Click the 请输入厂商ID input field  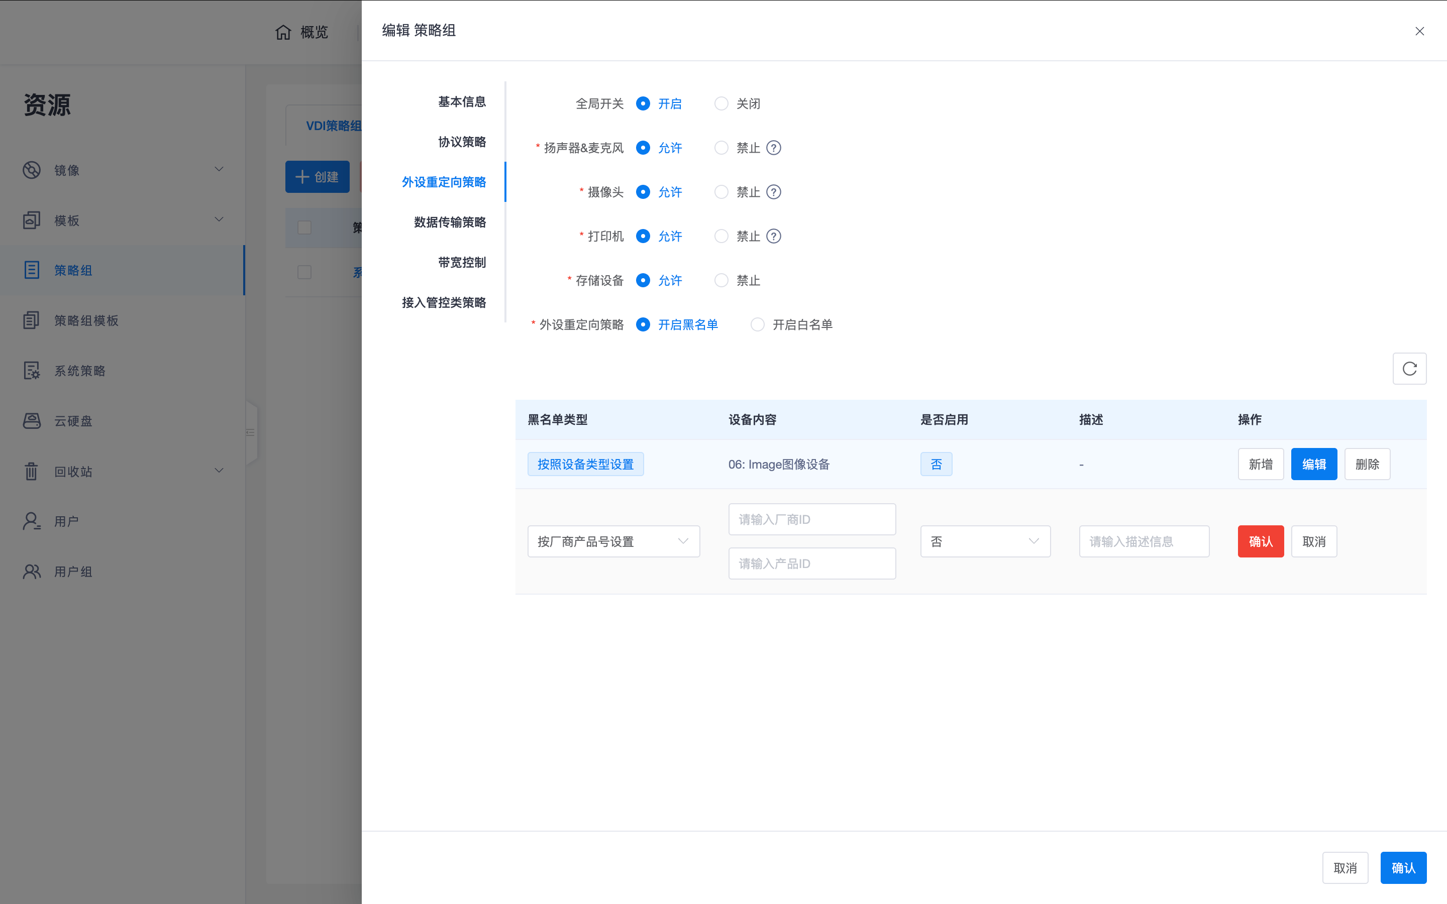(x=811, y=520)
